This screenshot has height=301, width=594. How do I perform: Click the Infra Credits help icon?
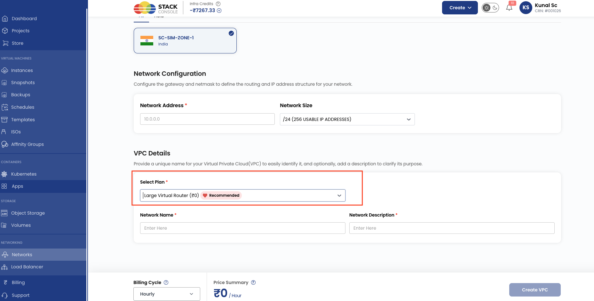[218, 4]
